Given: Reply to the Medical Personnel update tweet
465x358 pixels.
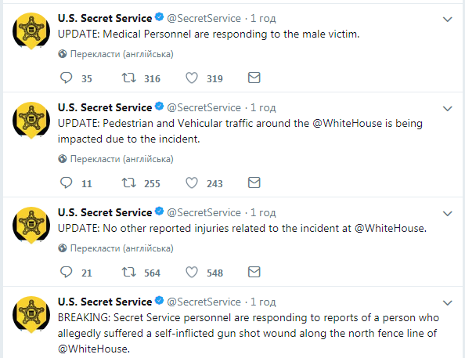Looking at the screenshot, I should click(66, 78).
